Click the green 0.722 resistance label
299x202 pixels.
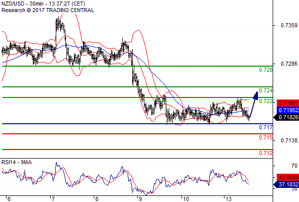tap(266, 101)
